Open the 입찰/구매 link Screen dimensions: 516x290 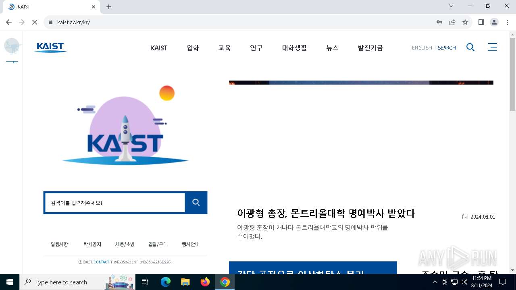[x=158, y=244]
